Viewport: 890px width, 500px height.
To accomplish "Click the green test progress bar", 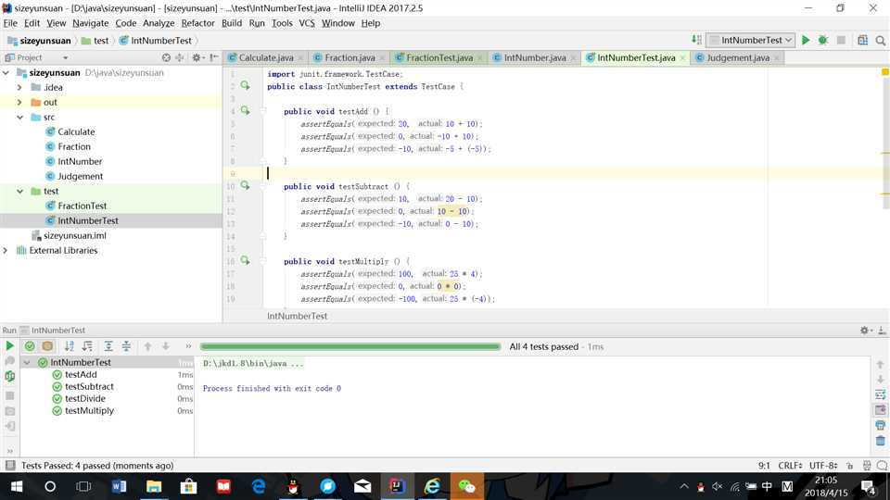I will point(350,346).
